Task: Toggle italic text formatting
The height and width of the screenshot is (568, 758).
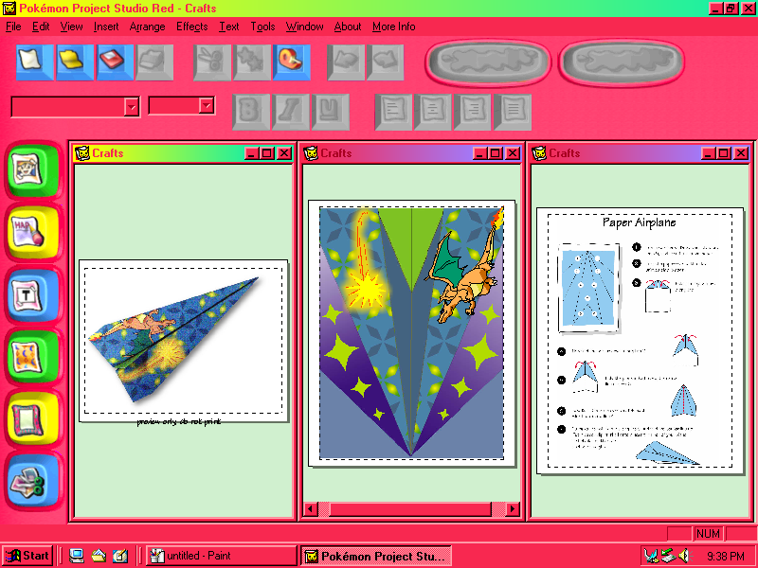Action: pos(290,112)
